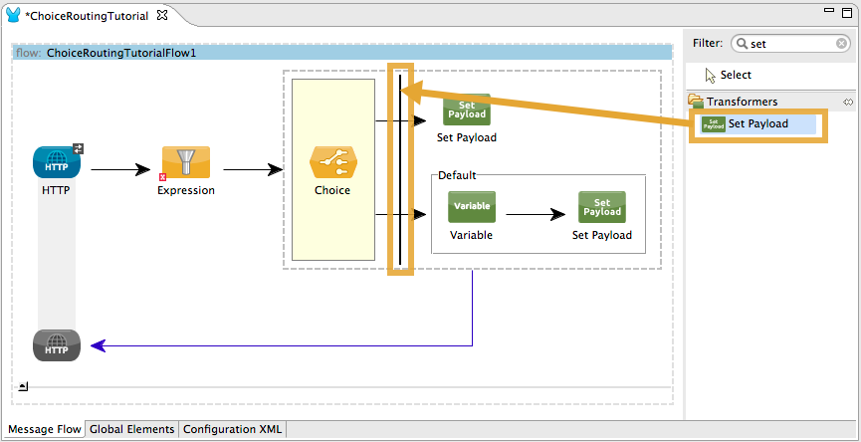This screenshot has width=861, height=442.
Task: Select the Choice router icon
Action: pyautogui.click(x=332, y=160)
